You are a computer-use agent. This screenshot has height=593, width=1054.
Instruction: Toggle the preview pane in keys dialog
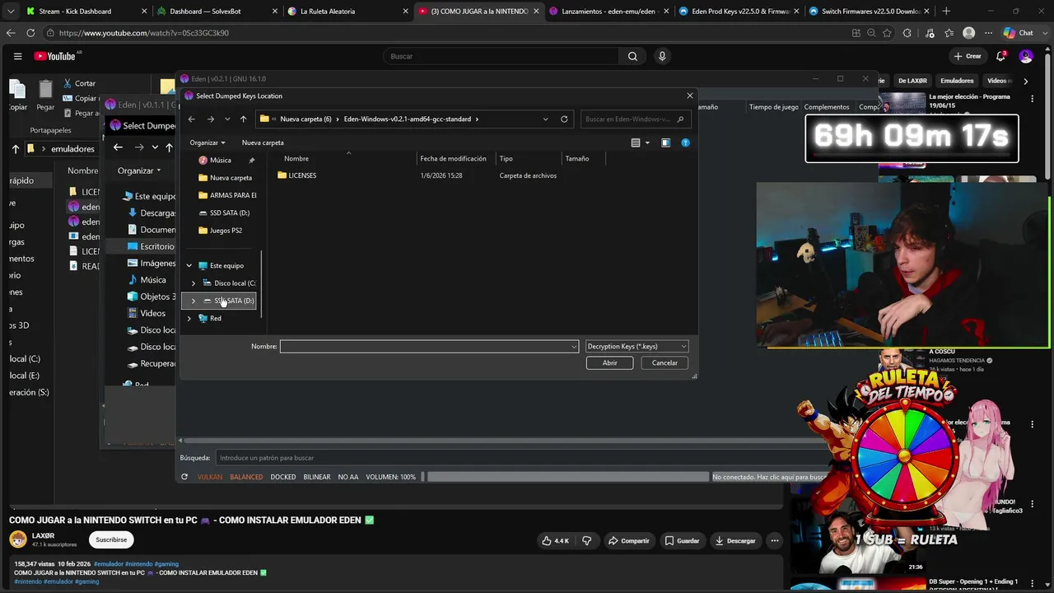[665, 142]
